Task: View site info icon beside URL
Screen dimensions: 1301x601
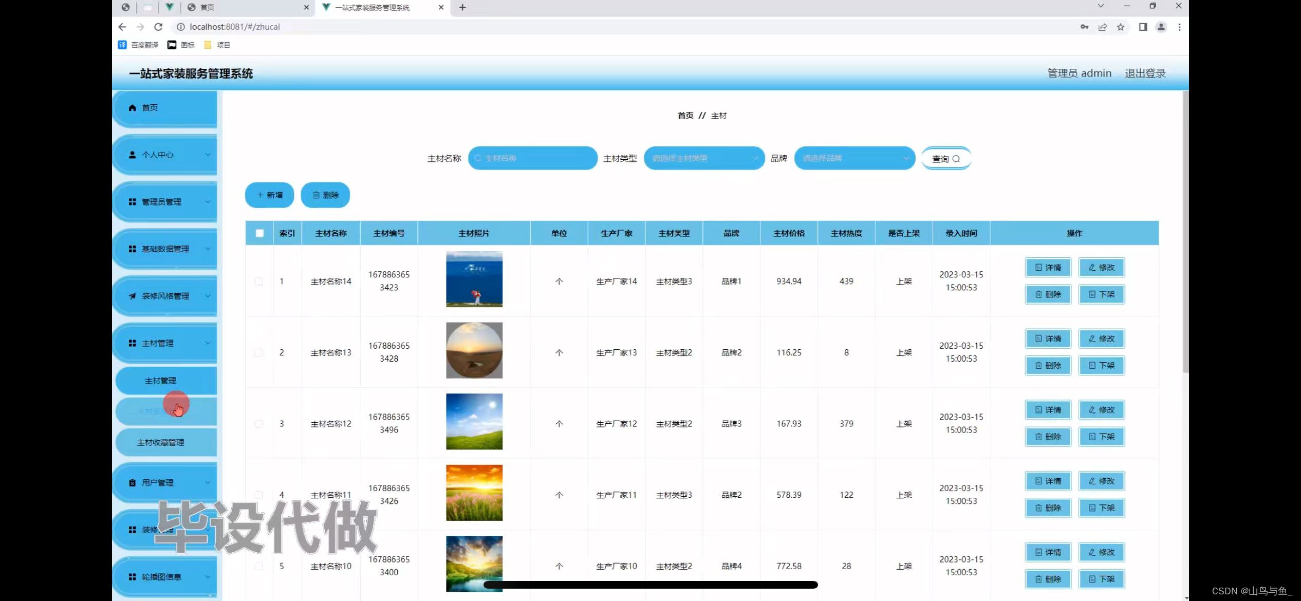Action: tap(181, 27)
